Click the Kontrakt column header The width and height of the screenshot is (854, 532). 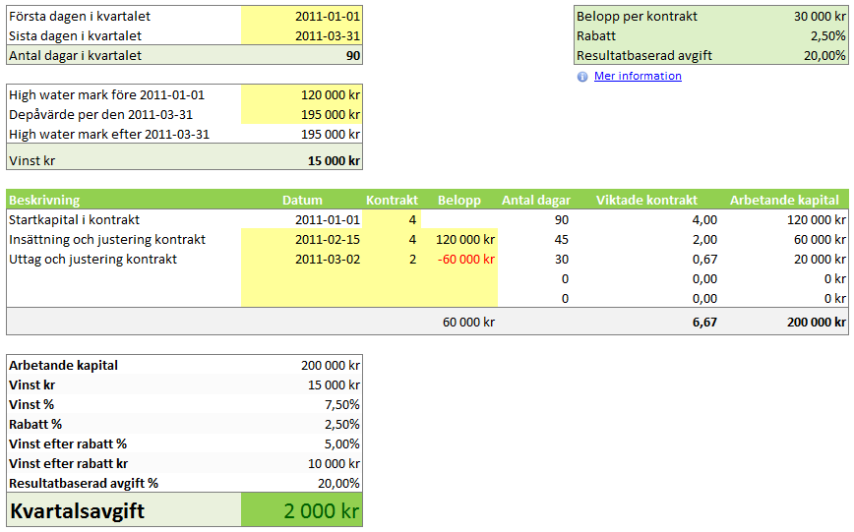392,200
